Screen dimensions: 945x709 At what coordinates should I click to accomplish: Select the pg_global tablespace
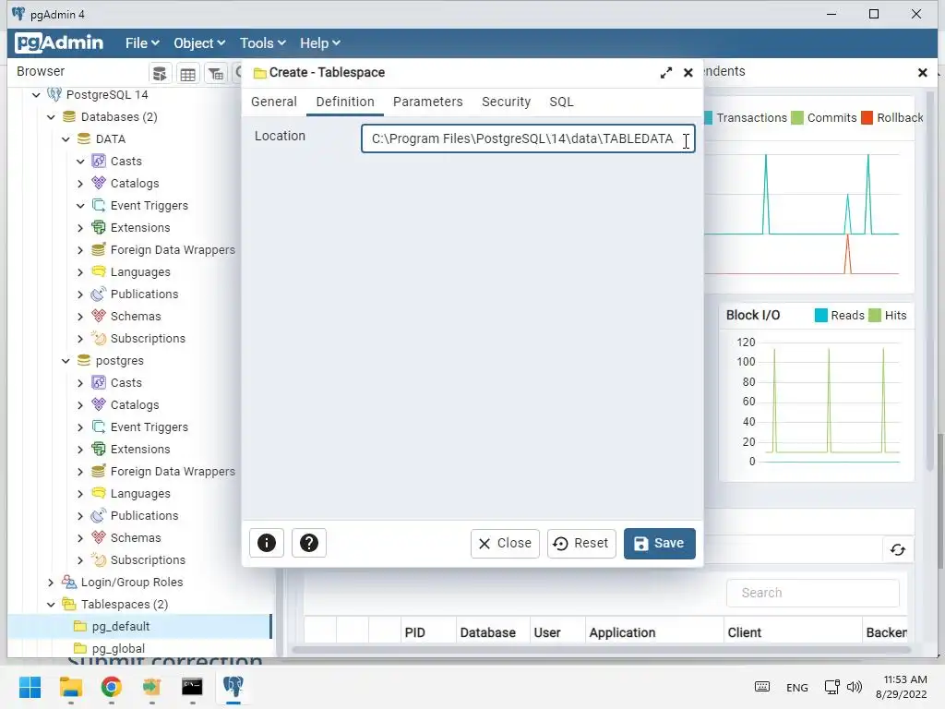click(118, 648)
